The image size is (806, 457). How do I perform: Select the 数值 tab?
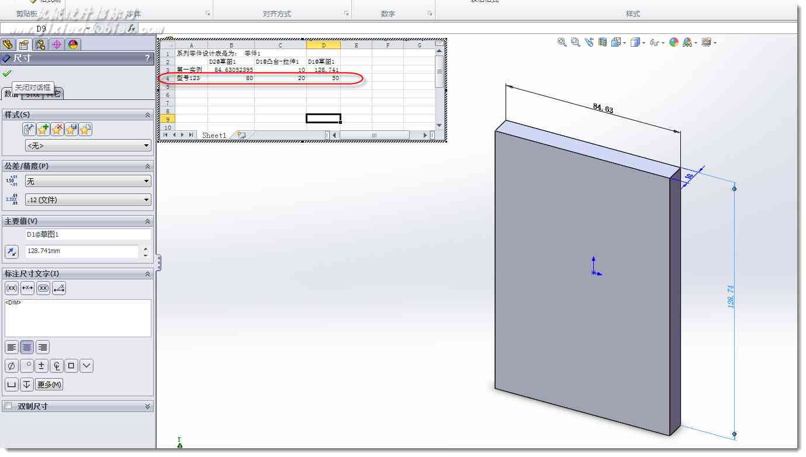[x=12, y=94]
